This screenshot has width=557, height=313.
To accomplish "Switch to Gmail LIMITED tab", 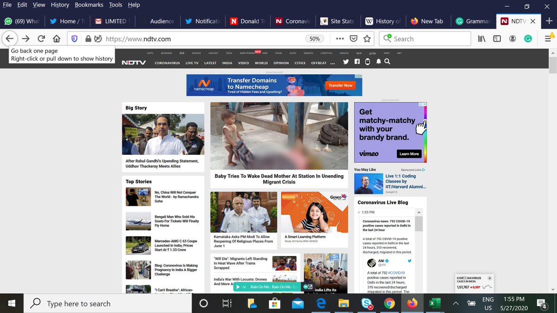I will pos(112,21).
